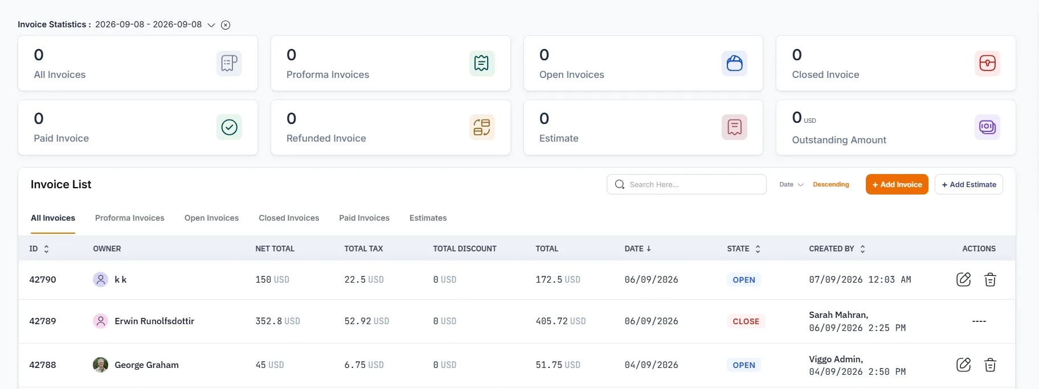This screenshot has width=1039, height=389.
Task: Click creator Viggo Admin
Action: (836, 359)
